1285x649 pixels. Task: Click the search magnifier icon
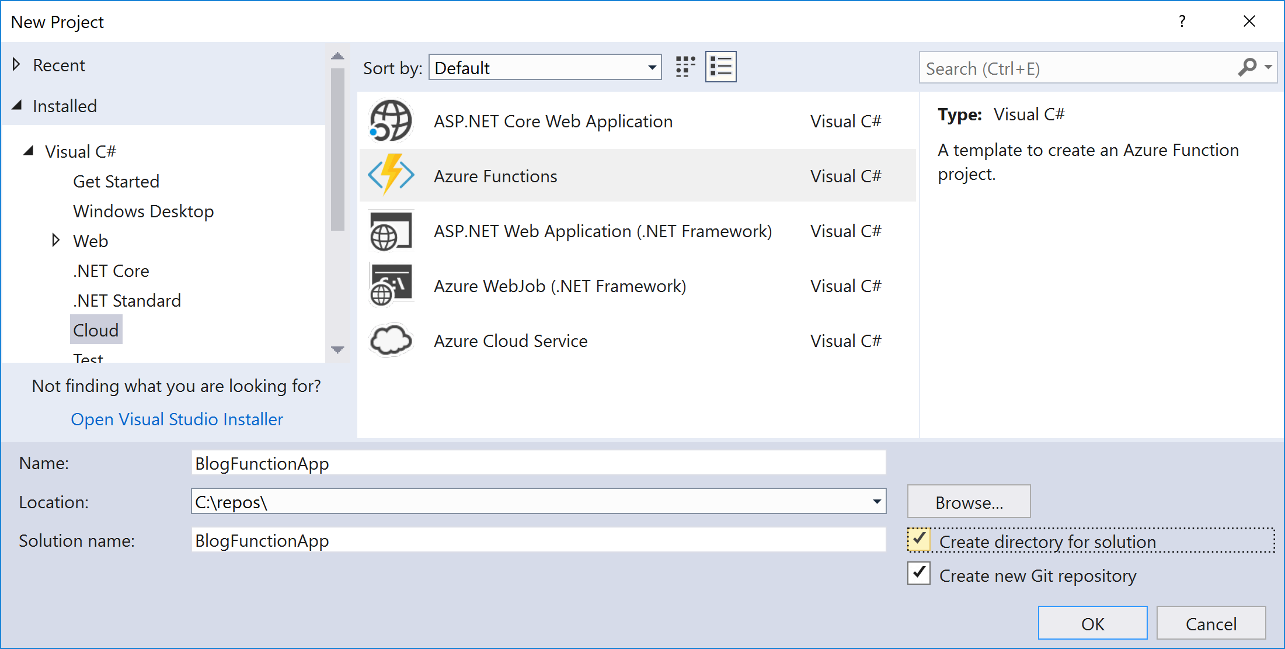pyautogui.click(x=1246, y=67)
